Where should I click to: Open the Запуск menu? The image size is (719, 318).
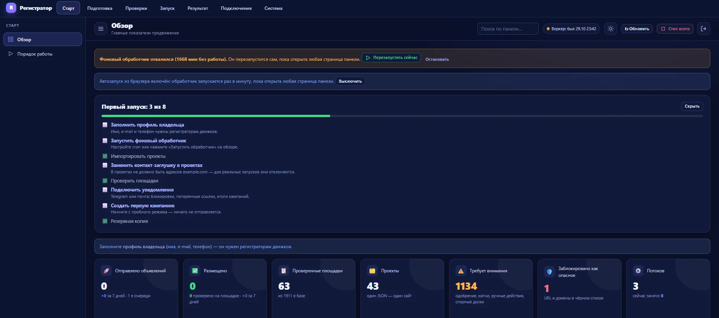coord(167,8)
